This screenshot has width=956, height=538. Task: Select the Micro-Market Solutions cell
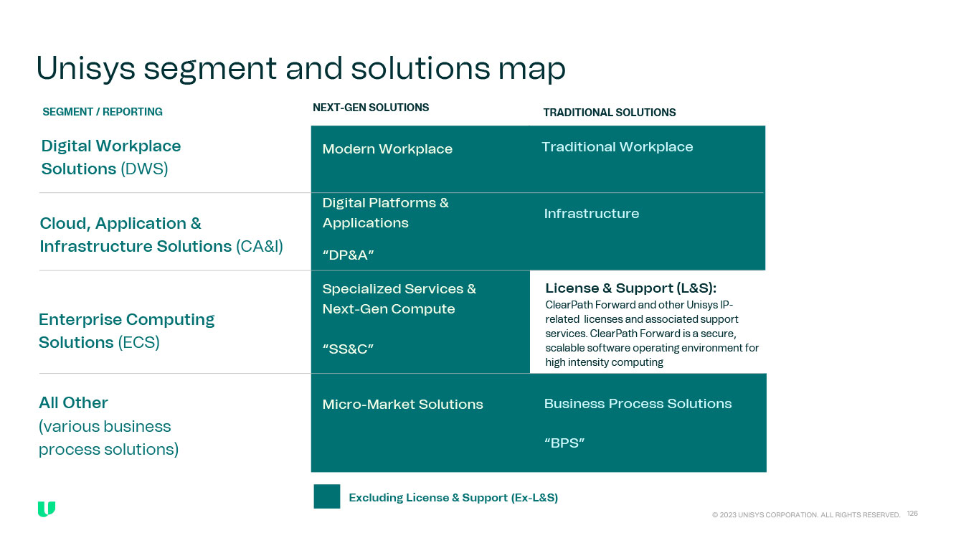tap(402, 405)
